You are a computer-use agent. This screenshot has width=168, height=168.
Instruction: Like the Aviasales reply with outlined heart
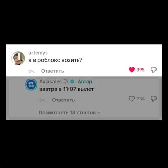(x=131, y=99)
